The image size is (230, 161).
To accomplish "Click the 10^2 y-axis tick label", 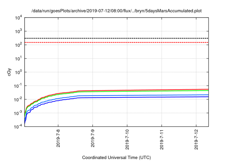I will (18, 45).
